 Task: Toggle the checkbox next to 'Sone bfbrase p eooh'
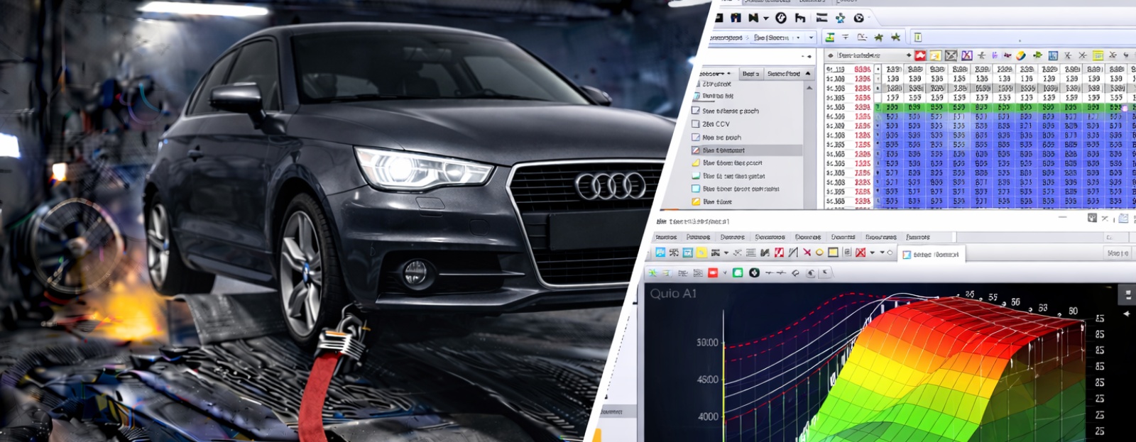coord(696,111)
